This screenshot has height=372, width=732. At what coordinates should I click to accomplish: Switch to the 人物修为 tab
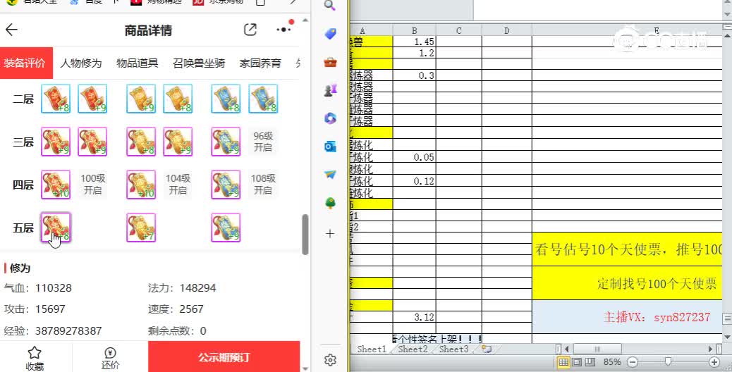(81, 63)
